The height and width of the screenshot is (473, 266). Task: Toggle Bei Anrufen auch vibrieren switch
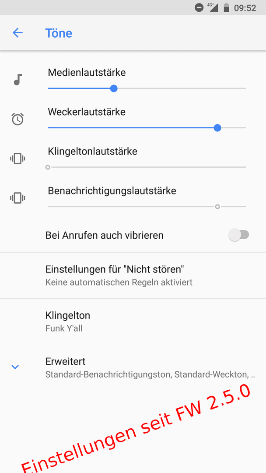[x=239, y=235]
